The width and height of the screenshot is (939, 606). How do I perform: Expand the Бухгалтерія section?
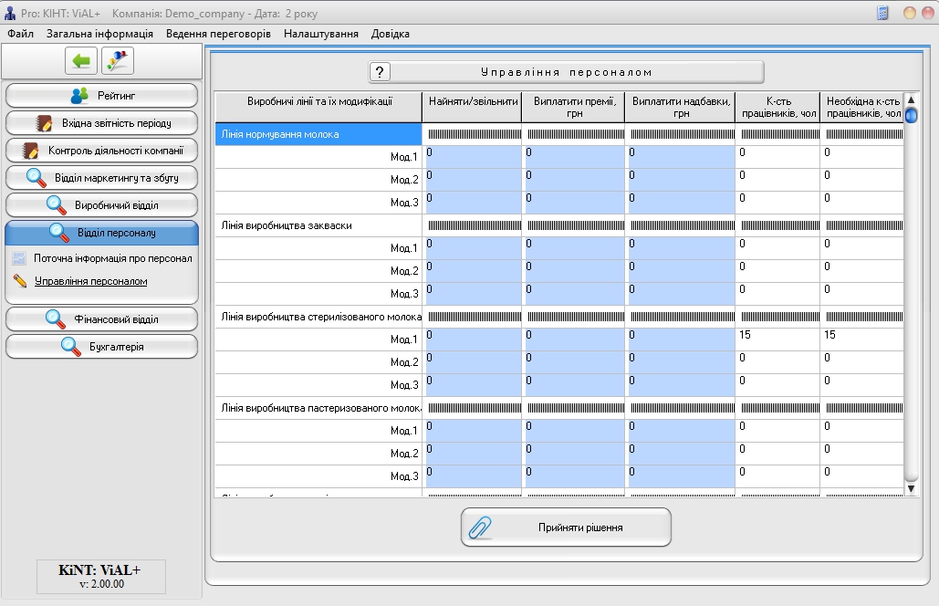pos(101,347)
